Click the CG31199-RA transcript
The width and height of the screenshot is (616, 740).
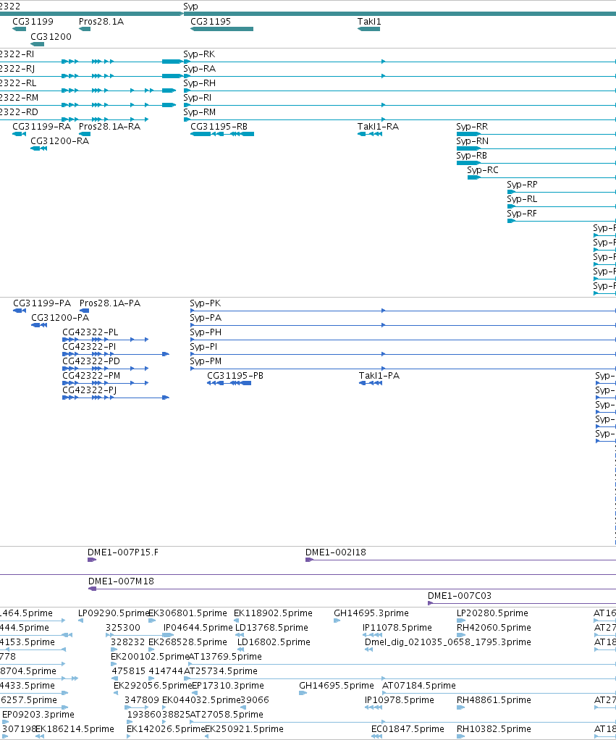pos(20,135)
